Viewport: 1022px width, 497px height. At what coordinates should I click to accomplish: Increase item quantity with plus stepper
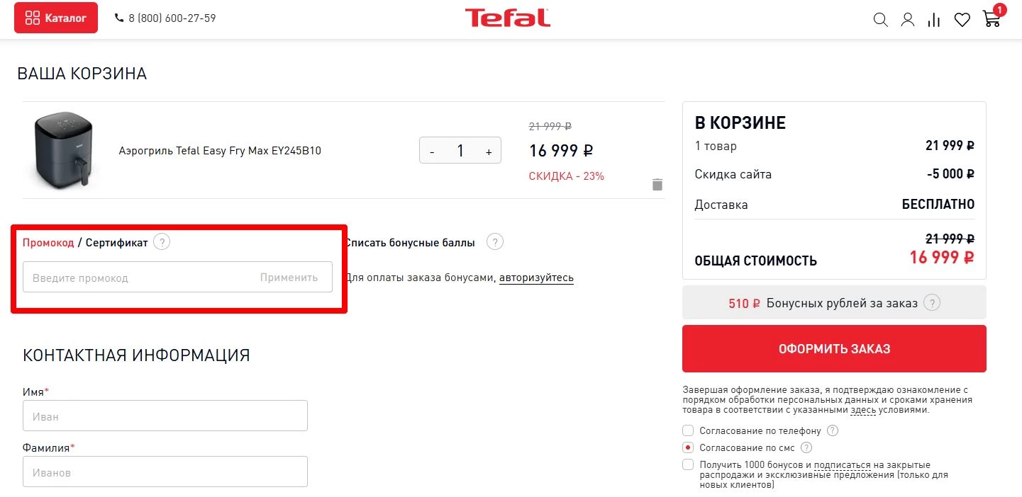pyautogui.click(x=489, y=150)
